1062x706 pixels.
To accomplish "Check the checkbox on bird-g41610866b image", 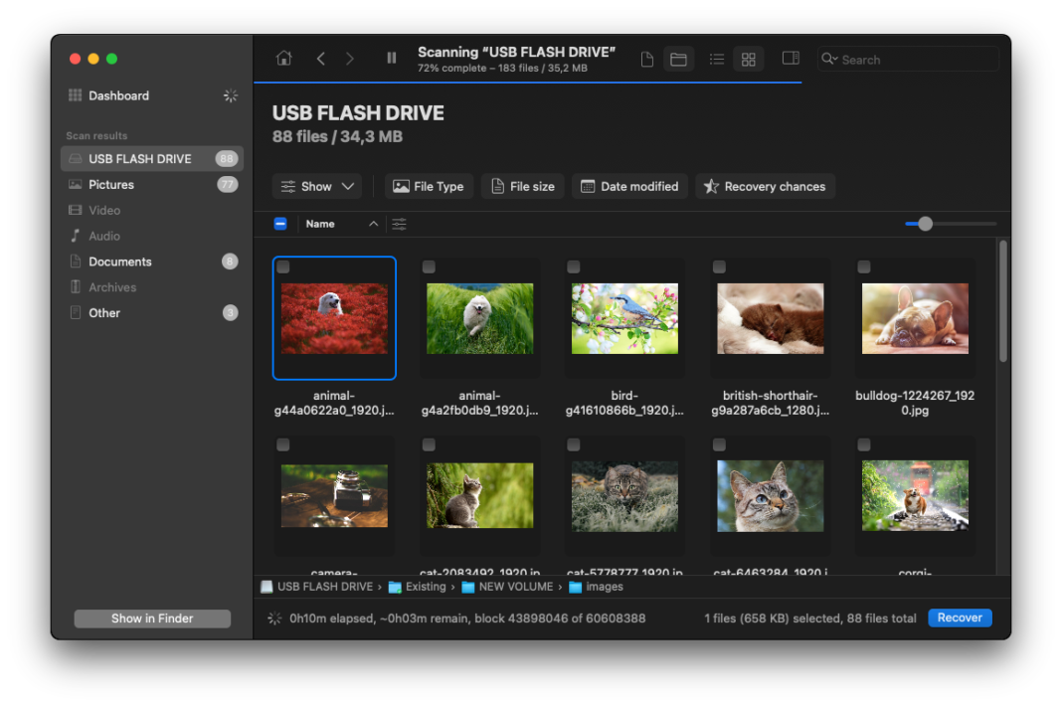I will pyautogui.click(x=573, y=266).
